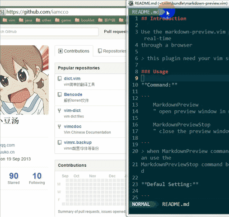Open the other bookmarks folder
Image resolution: width=229 pixels, height=217 pixels.
[43, 20]
